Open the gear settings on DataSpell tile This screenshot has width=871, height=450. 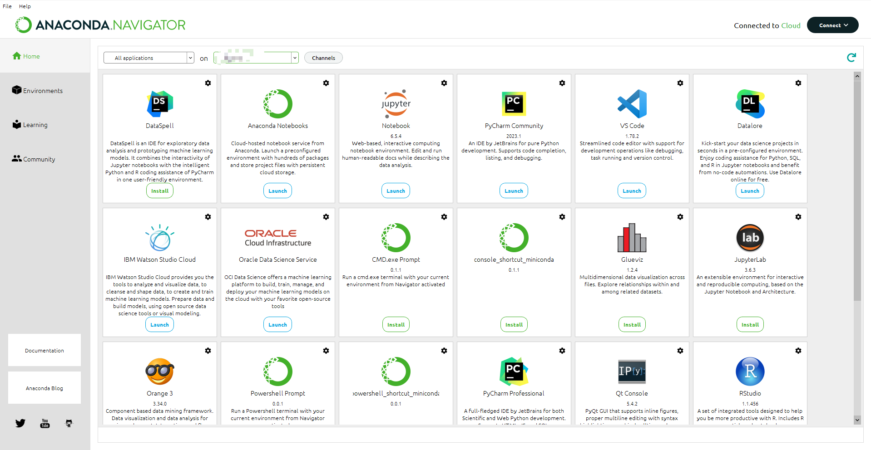(208, 83)
